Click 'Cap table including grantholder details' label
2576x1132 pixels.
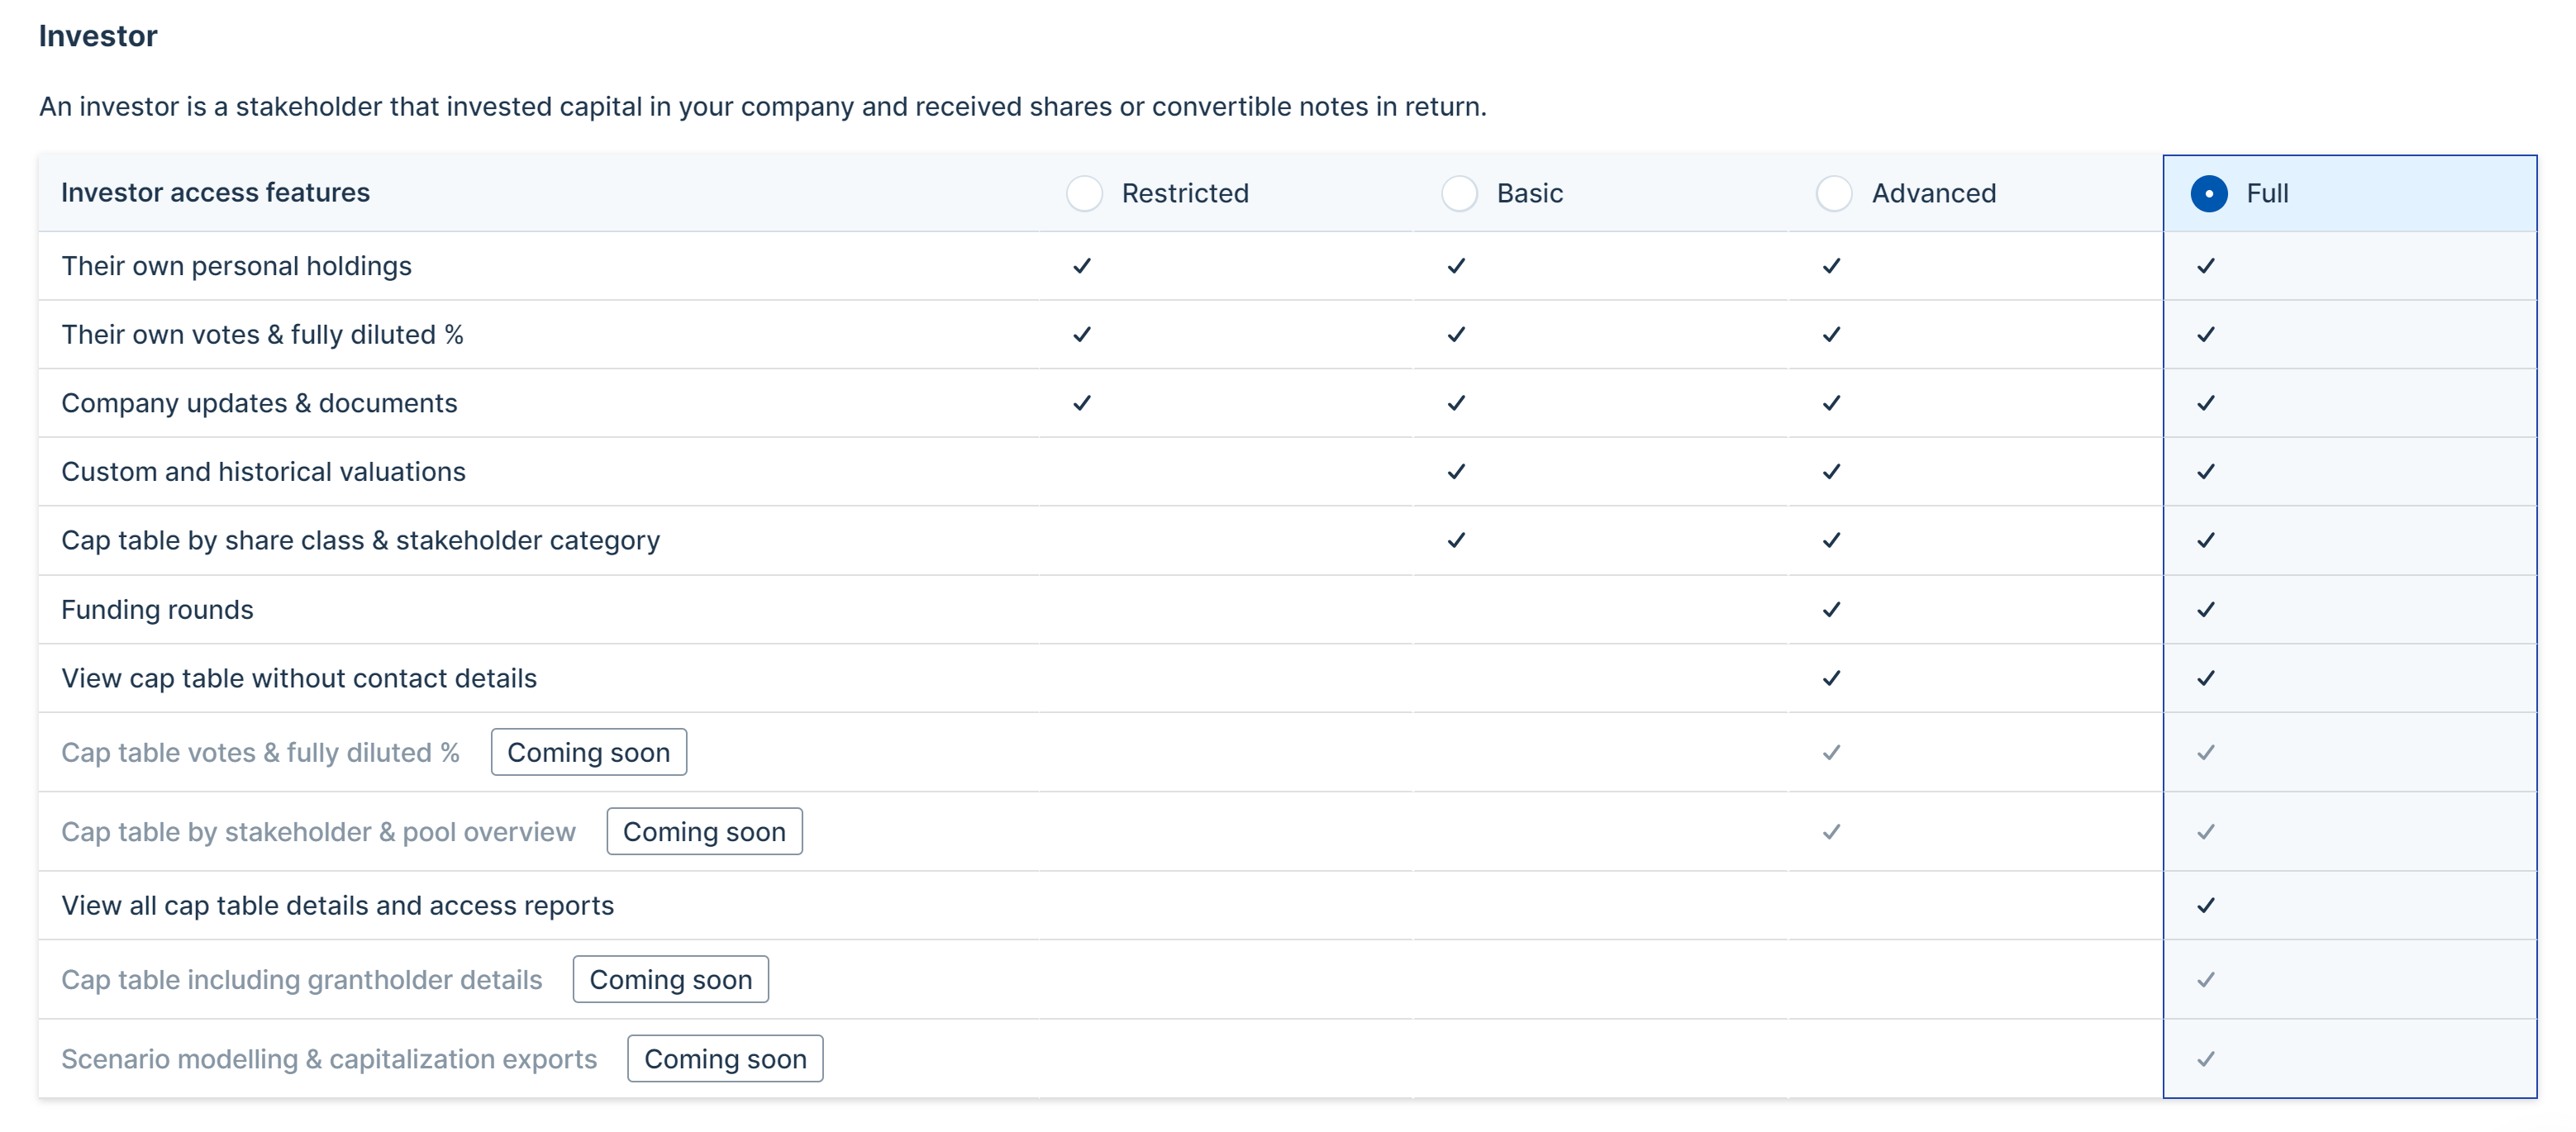point(301,979)
